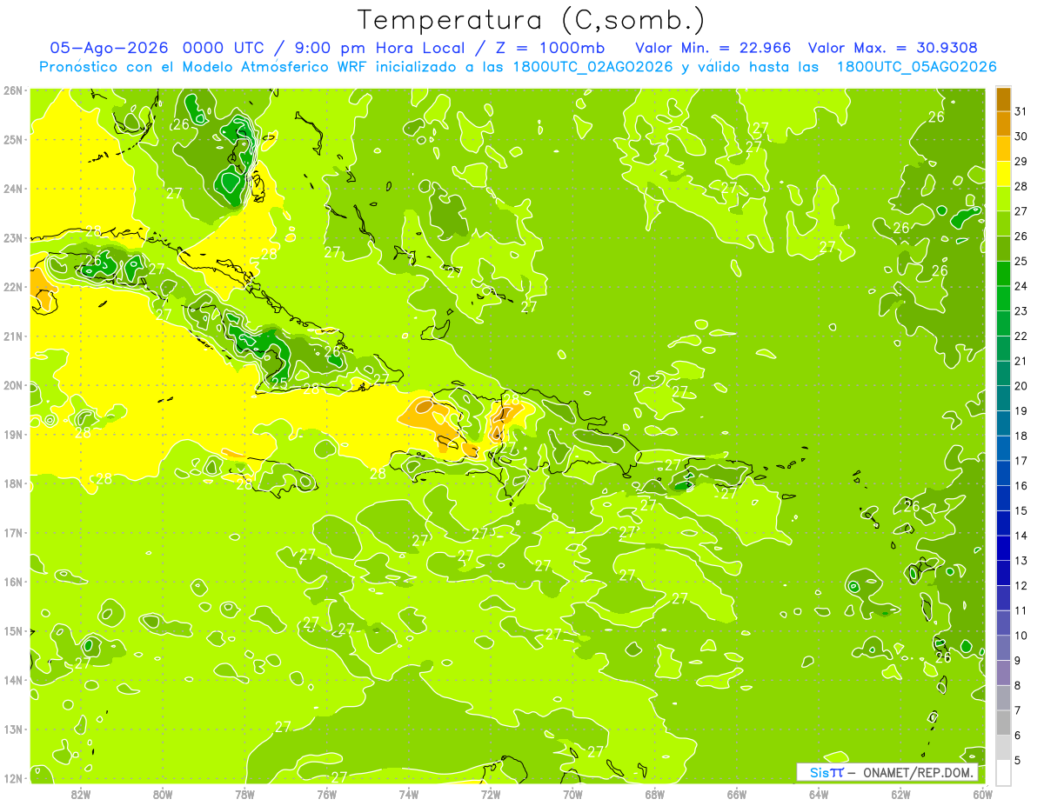Pick the orange 30–31 swatch in the color bar
1044x806 pixels.
click(1003, 124)
